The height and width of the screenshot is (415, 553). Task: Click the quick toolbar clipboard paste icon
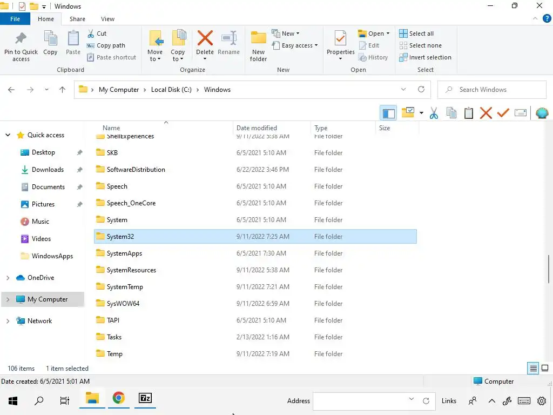pos(469,113)
